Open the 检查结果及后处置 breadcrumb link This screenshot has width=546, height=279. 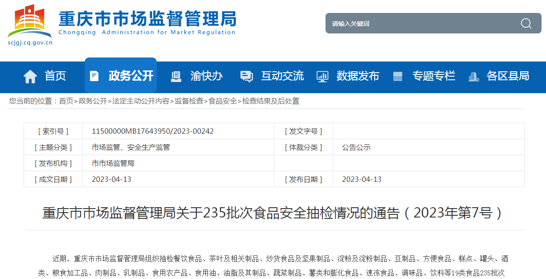click(x=271, y=101)
